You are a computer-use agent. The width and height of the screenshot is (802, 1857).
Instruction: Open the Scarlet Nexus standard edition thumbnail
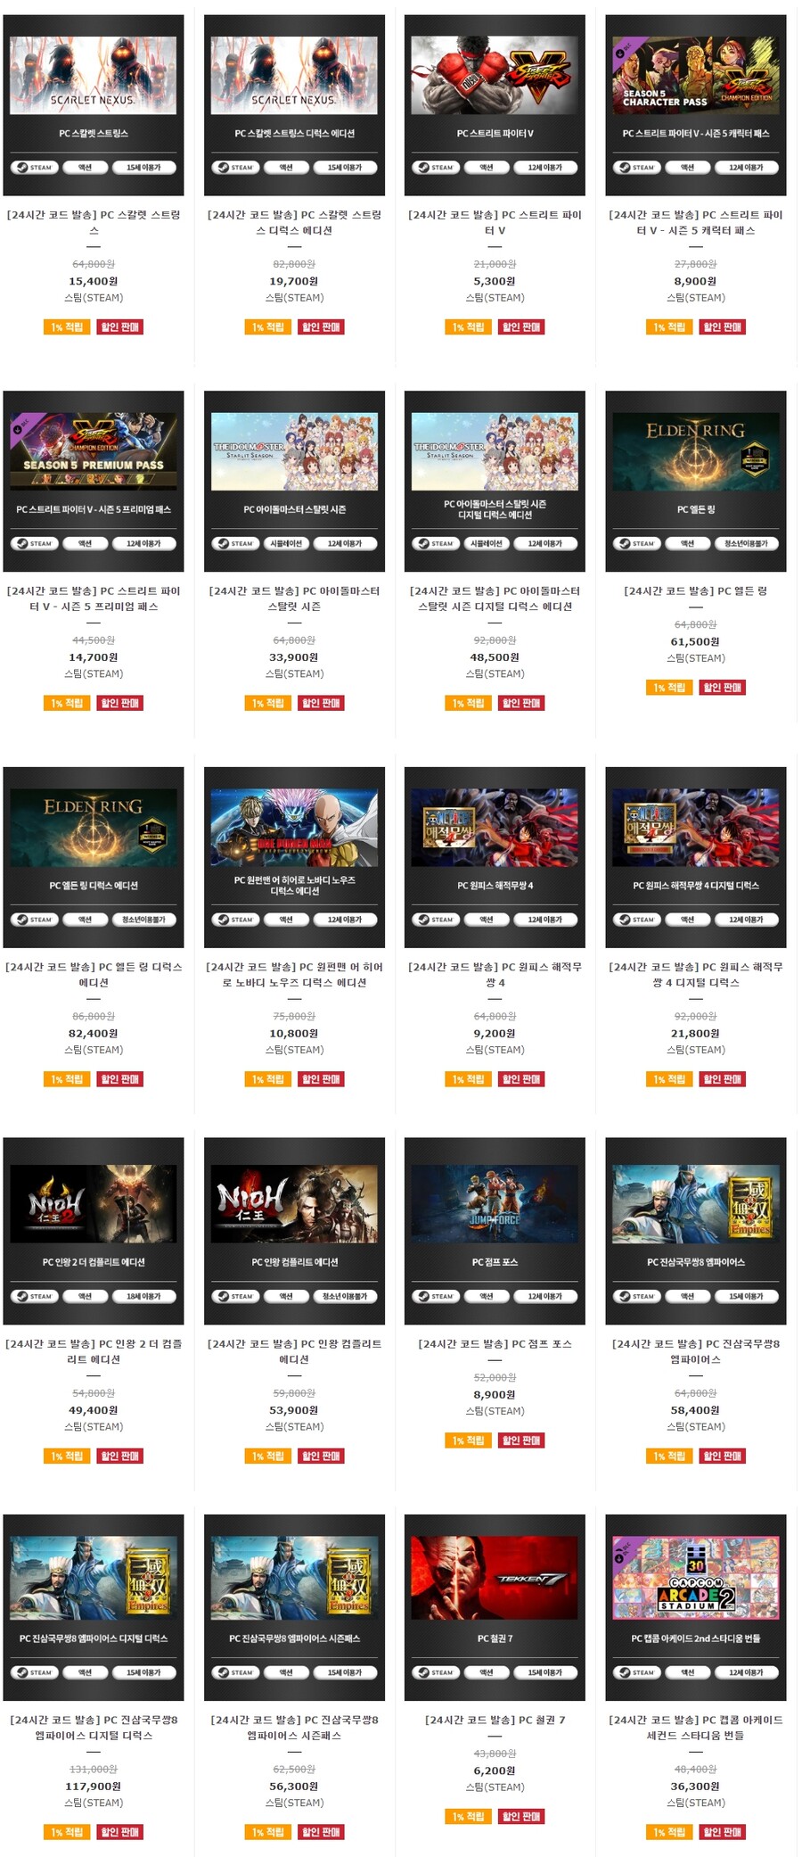point(94,105)
